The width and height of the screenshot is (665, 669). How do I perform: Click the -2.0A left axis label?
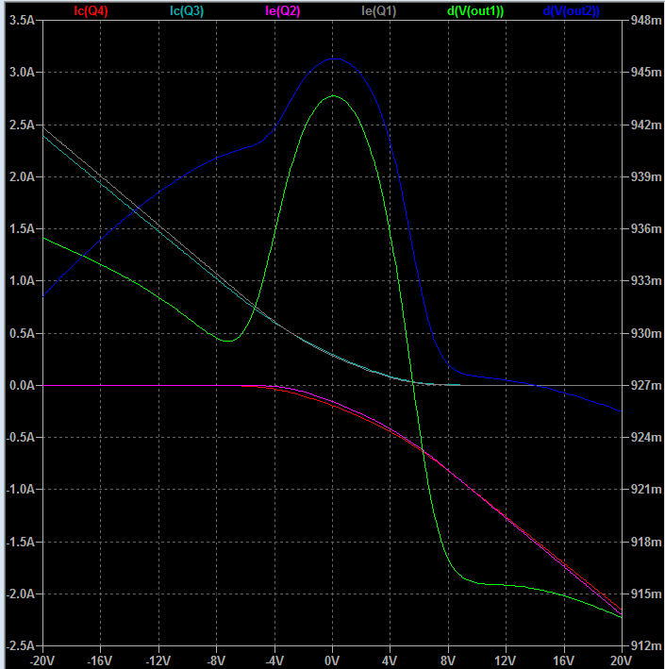click(x=20, y=594)
